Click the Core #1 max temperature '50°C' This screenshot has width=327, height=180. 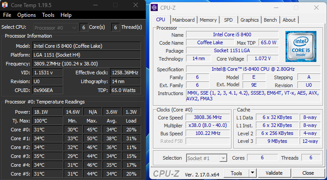click(x=92, y=138)
